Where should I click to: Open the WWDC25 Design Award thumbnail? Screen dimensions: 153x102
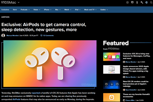[112, 69]
